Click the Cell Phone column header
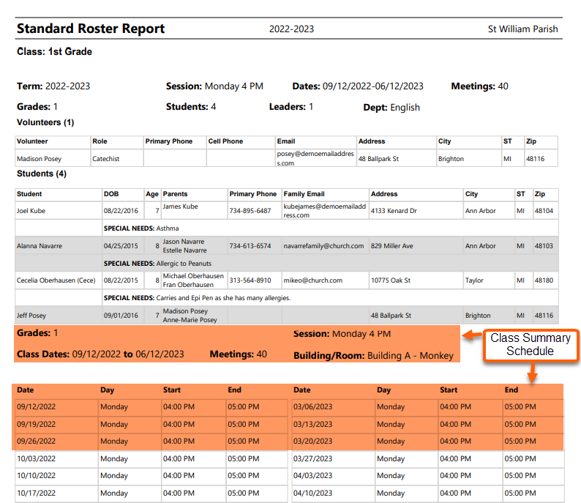The height and width of the screenshot is (503, 581). point(225,141)
